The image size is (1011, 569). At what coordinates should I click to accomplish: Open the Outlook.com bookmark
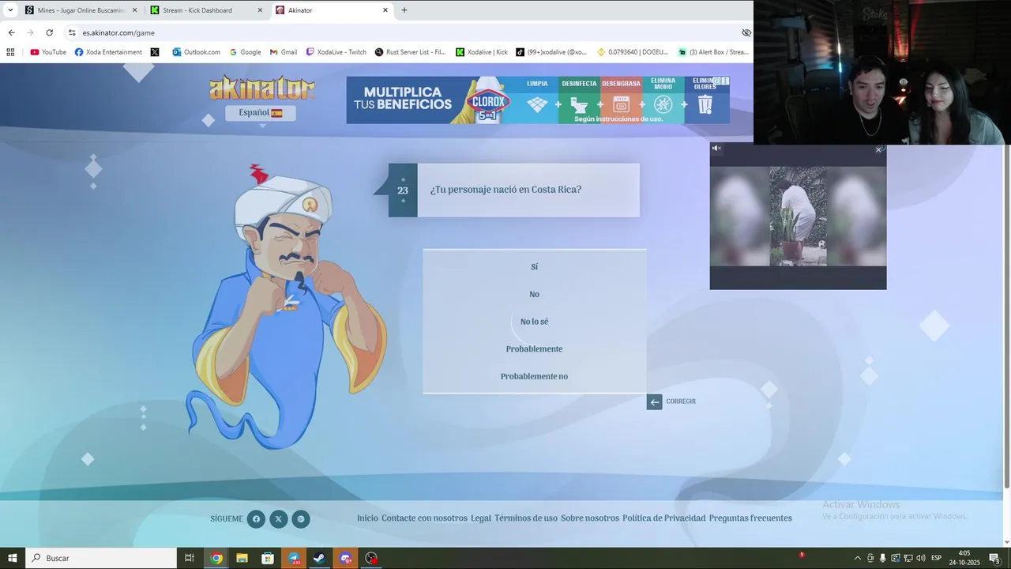[x=196, y=52]
